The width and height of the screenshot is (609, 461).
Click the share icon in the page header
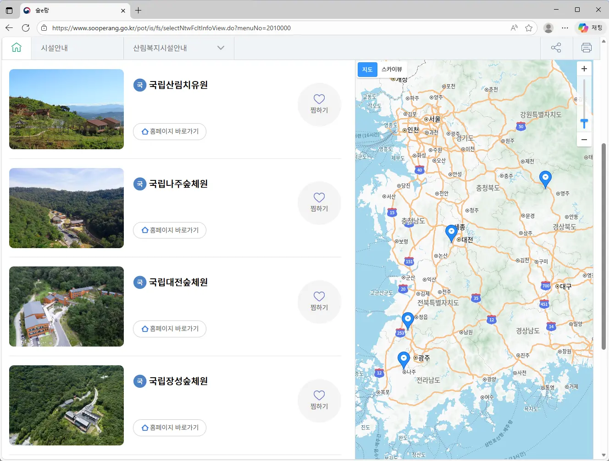tap(556, 48)
